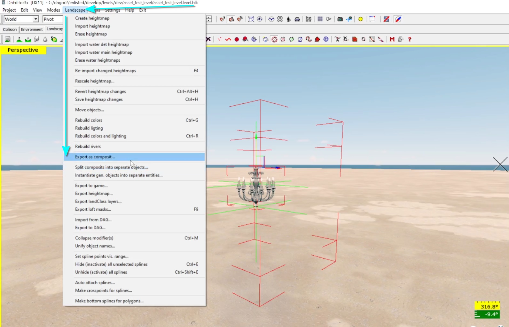The width and height of the screenshot is (509, 327).
Task: Click the Perspective viewport label
Action: [23, 50]
